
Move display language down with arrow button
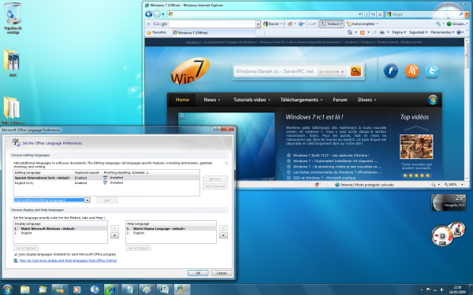(114, 235)
